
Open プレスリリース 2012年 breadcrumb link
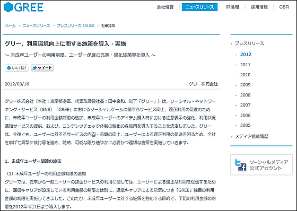(75, 25)
